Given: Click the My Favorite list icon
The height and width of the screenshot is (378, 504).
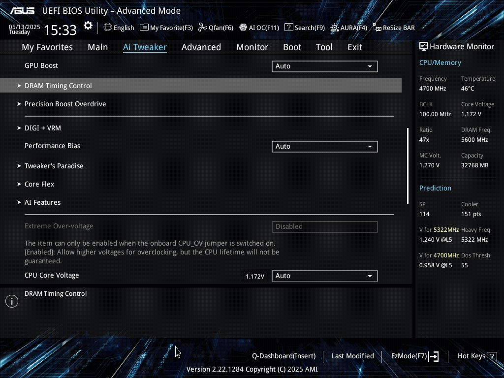Looking at the screenshot, I should point(144,28).
